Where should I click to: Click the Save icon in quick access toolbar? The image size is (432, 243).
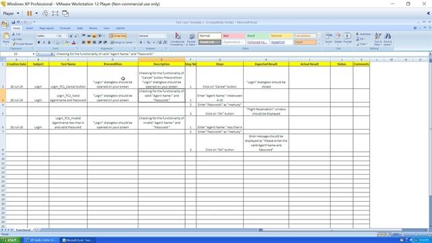click(13, 22)
